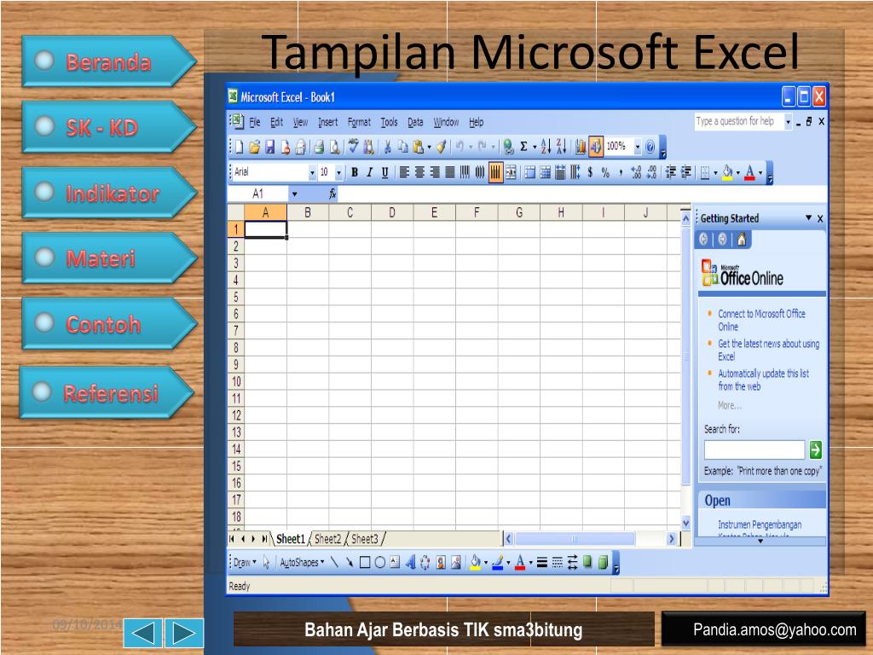This screenshot has width=873, height=655.
Task: Open the Name Box A1 dropdown
Action: 294,194
